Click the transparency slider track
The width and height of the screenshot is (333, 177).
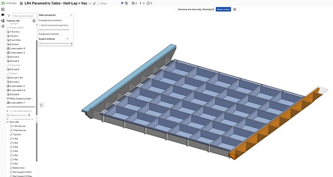[54, 30]
